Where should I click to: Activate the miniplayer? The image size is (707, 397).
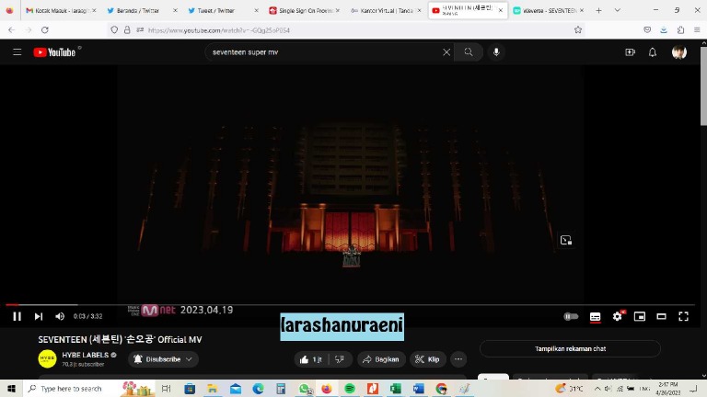[x=640, y=316]
